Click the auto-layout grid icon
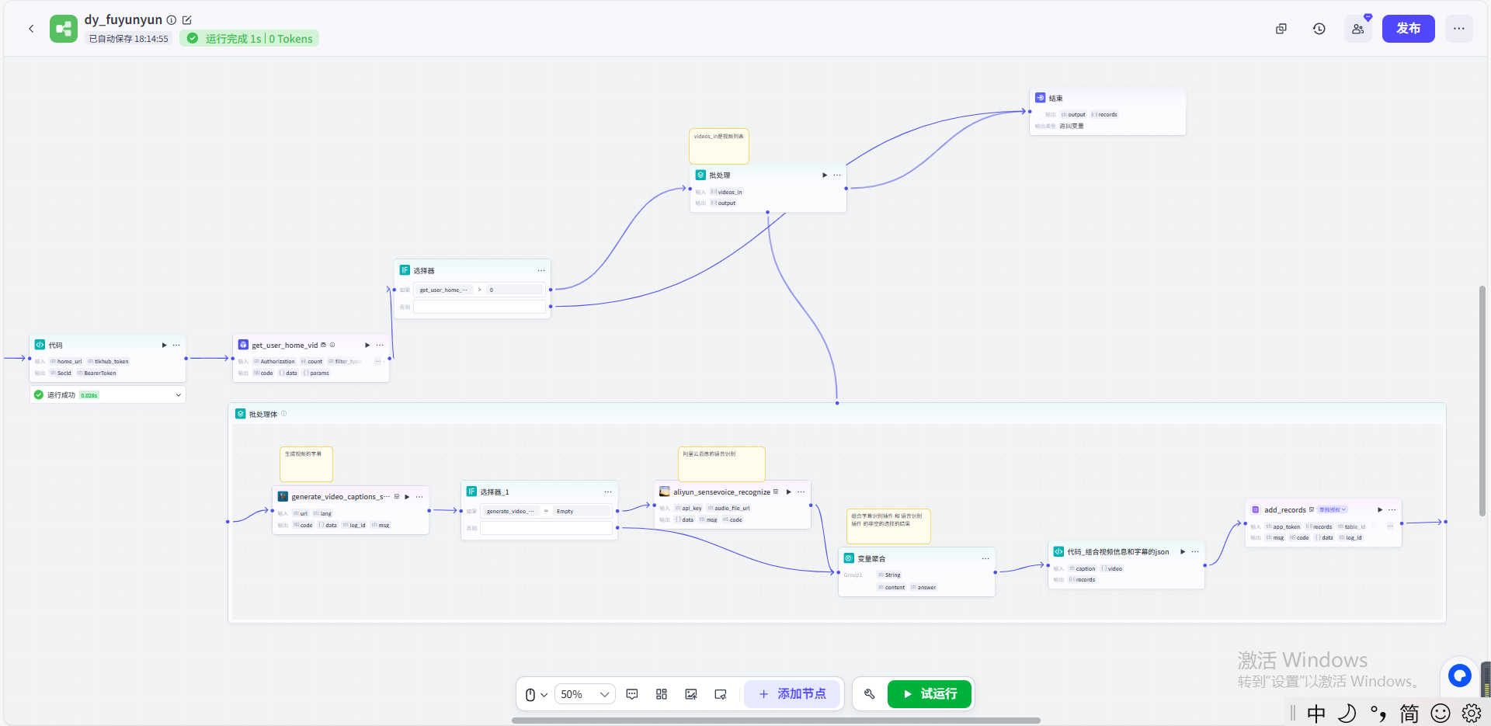 point(662,694)
